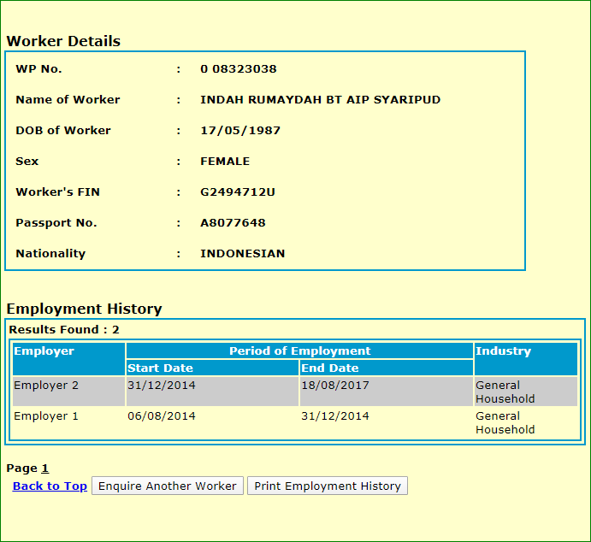The image size is (591, 542).
Task: Select Employer 1's start date 06/08/2014
Action: click(162, 416)
